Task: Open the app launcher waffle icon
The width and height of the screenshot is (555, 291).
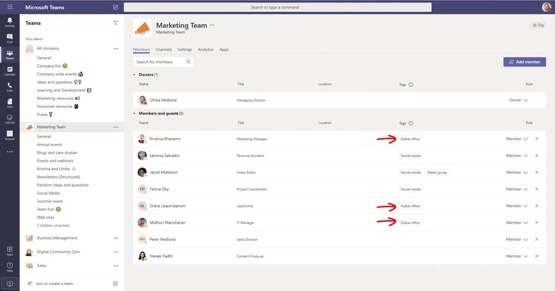Action: click(10, 7)
